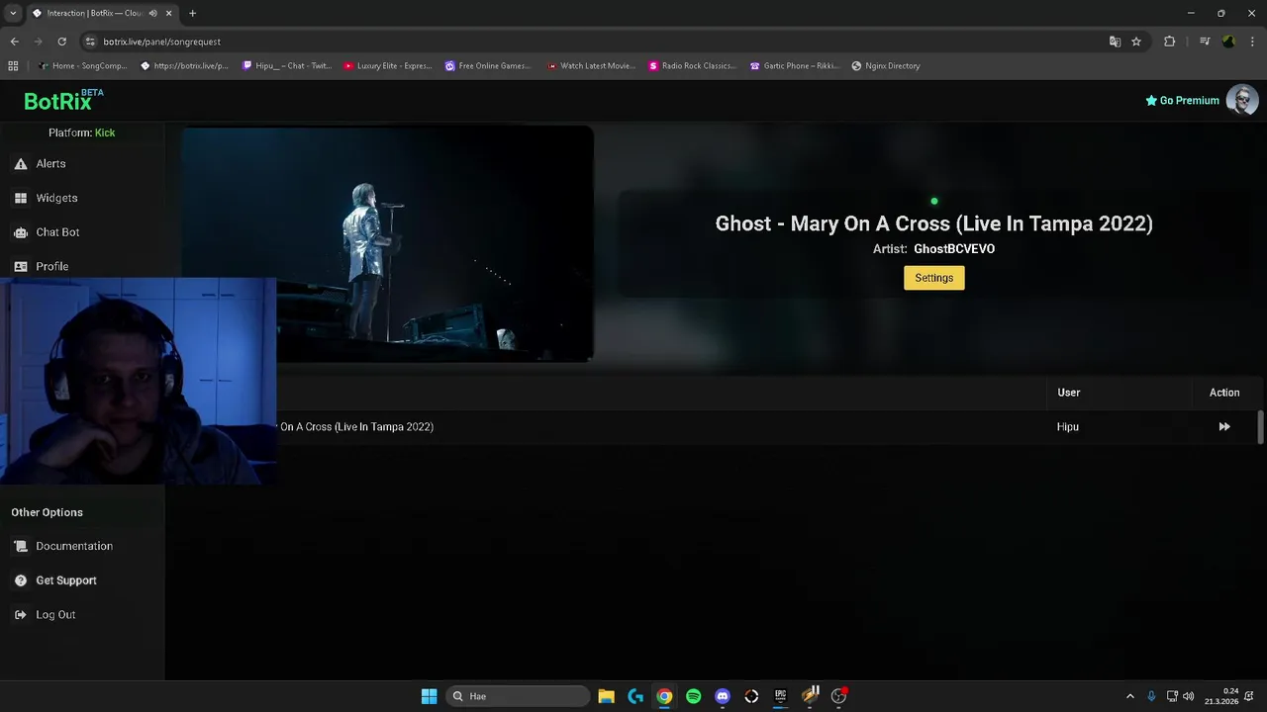Image resolution: width=1267 pixels, height=712 pixels.
Task: Click the Kick platform label
Action: pyautogui.click(x=105, y=133)
